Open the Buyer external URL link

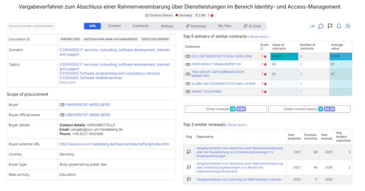(x=114, y=144)
